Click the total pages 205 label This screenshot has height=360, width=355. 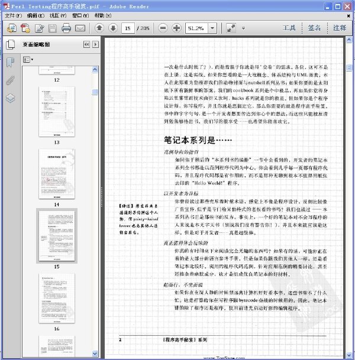(143, 28)
